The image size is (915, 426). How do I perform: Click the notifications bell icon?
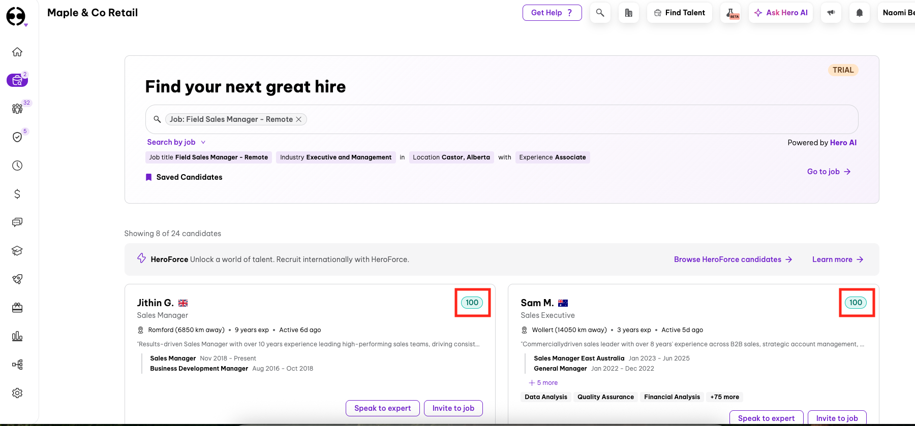coord(859,13)
